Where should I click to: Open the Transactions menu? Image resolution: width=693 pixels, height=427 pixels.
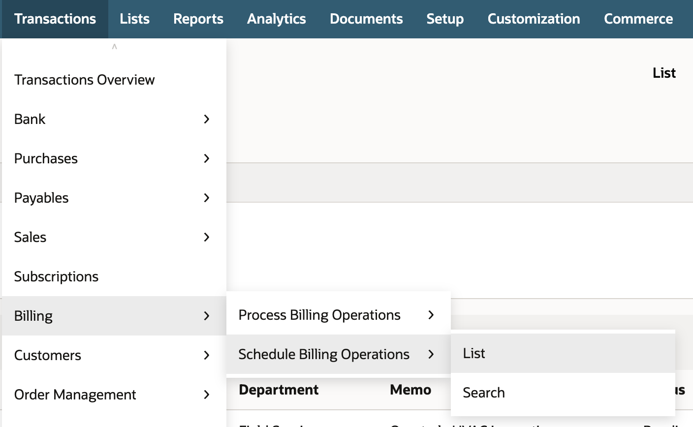pos(55,19)
